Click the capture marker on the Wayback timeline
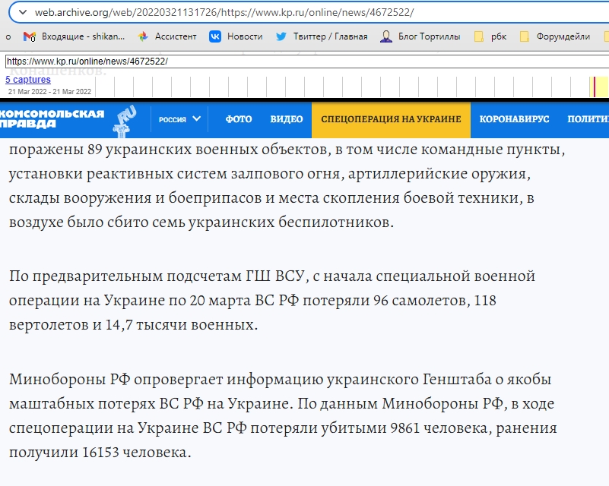 [x=595, y=86]
